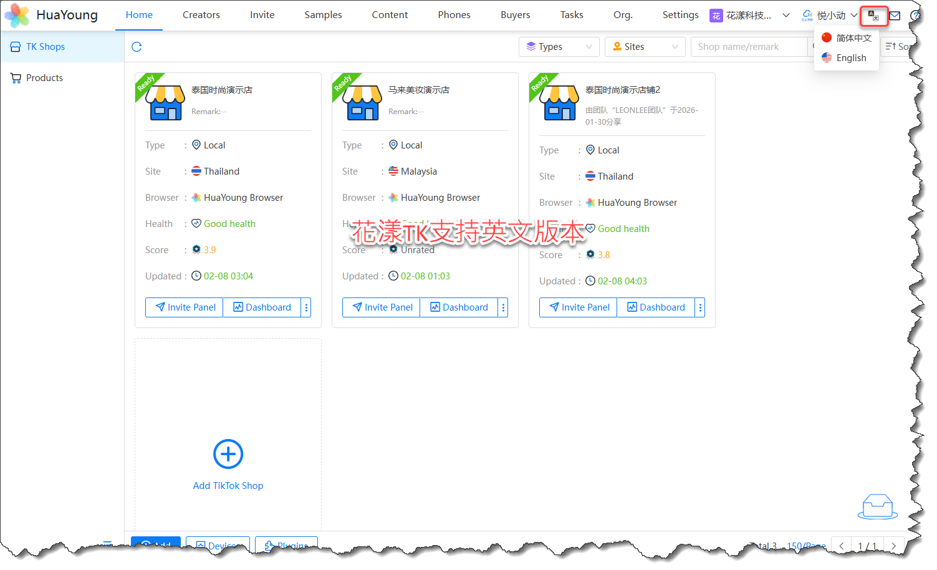Viewport: 937px width, 570px height.
Task: Open Products in the left sidebar
Action: point(44,78)
